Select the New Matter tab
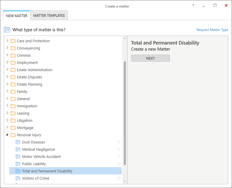Image resolution: width=232 pixels, height=188 pixels. point(17,16)
